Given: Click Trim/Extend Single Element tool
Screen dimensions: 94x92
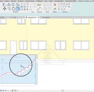Looking at the screenshot, I should 22,9.
